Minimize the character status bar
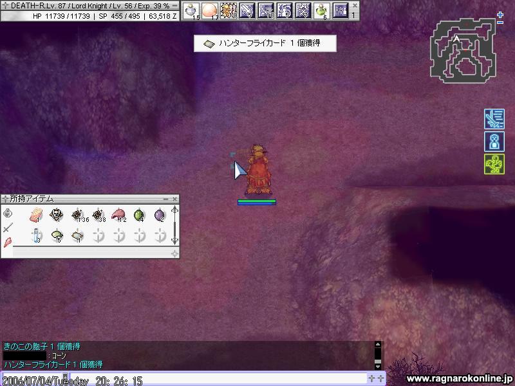Screen dimensions: 515x386 pos(176,6)
